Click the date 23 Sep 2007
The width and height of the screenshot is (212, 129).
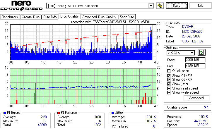coord(191,36)
